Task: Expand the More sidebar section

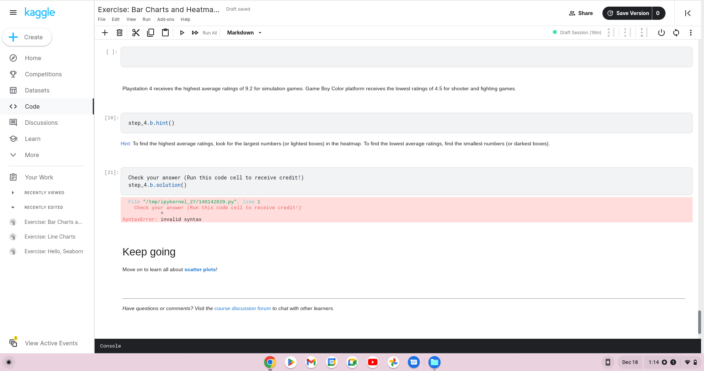Action: point(32,155)
